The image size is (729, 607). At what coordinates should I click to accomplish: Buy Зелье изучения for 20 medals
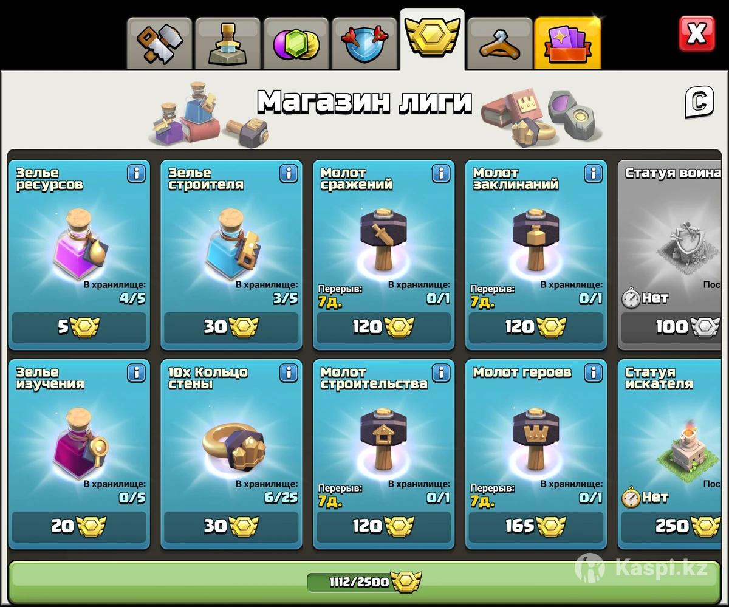pos(79,526)
